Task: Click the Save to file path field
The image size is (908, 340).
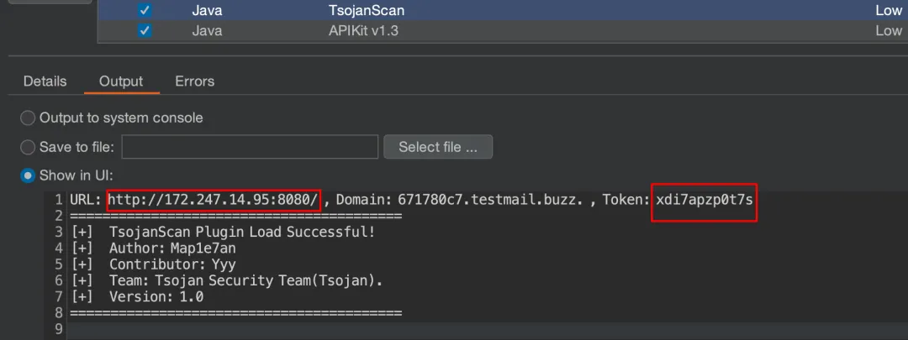Action: tap(249, 147)
